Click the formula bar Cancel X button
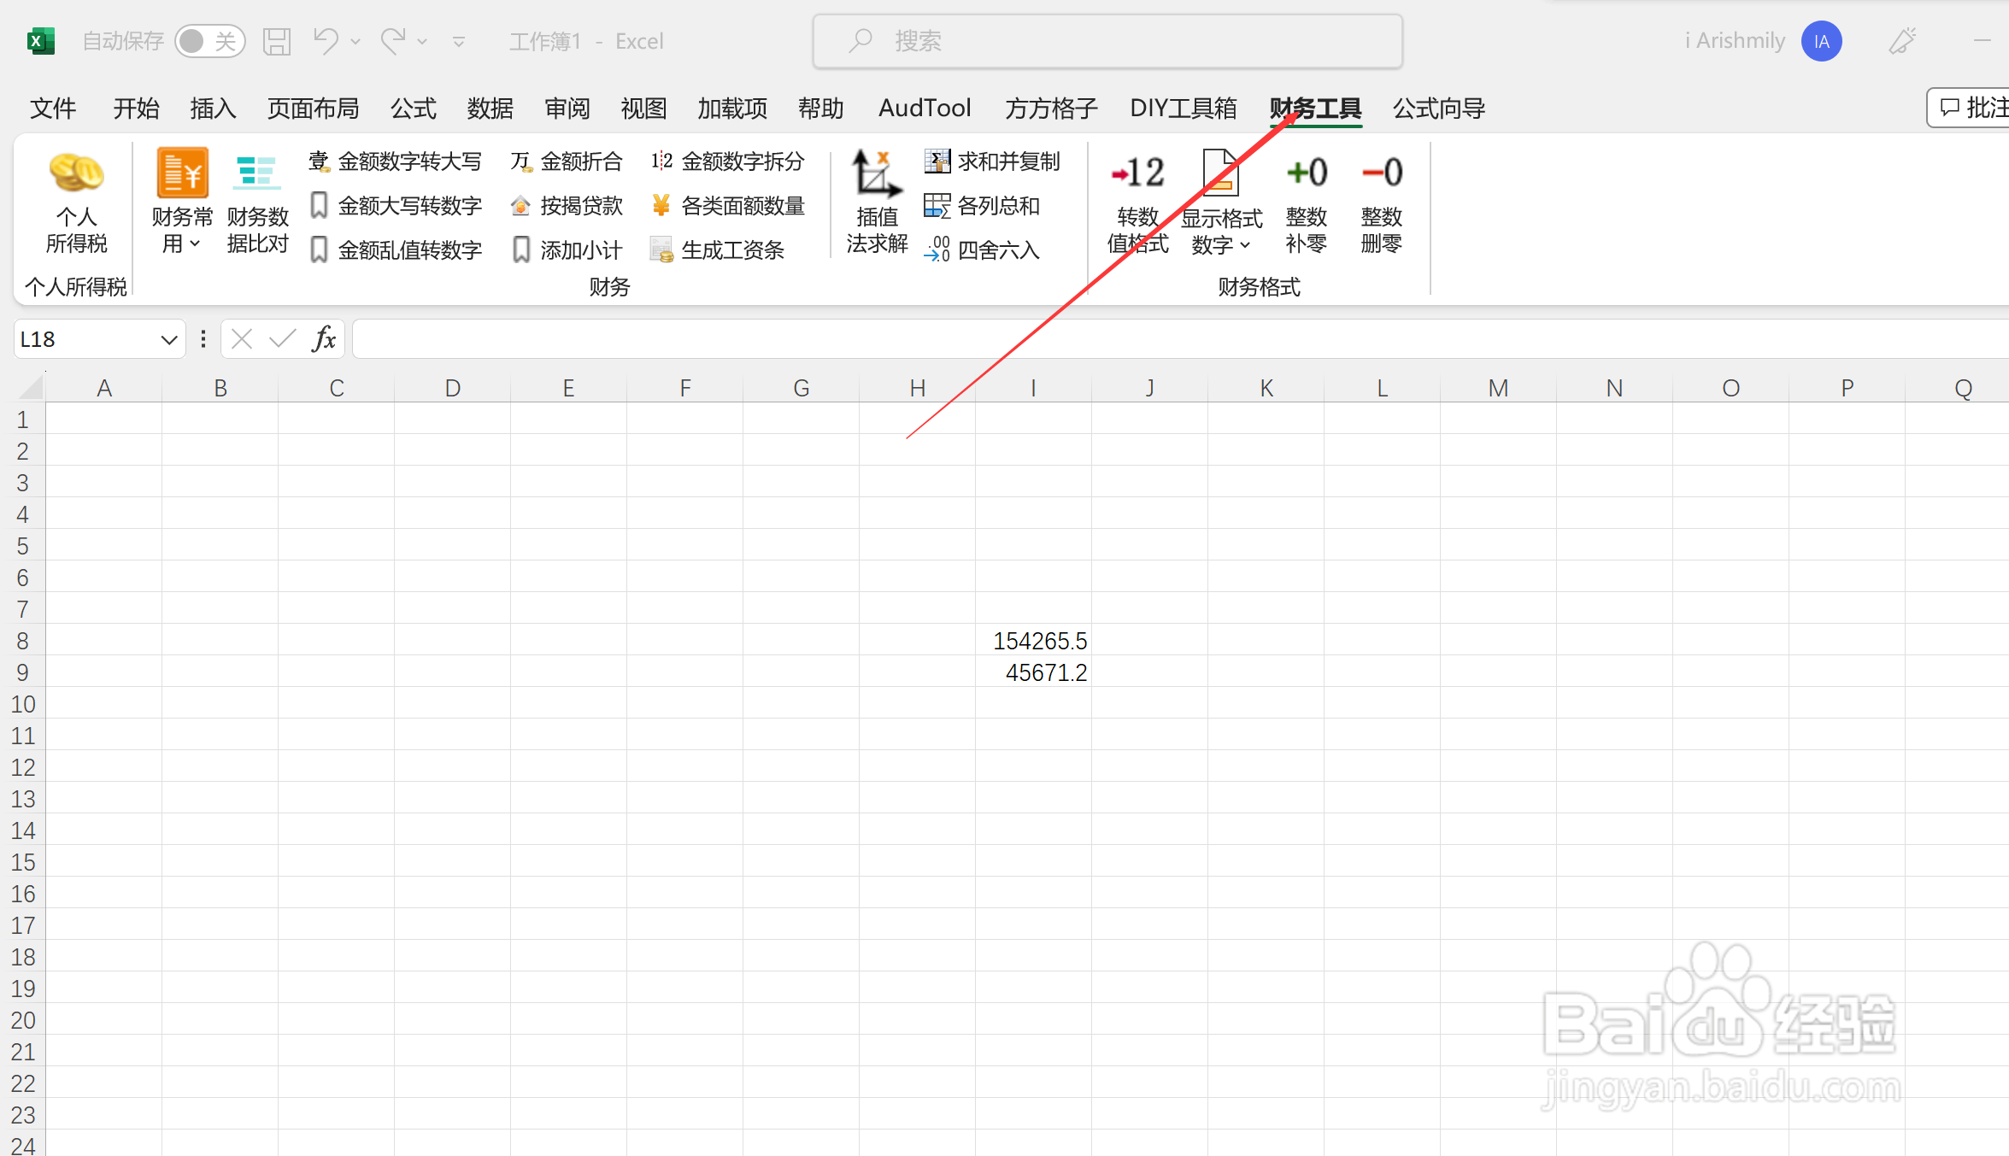2009x1156 pixels. click(x=242, y=340)
